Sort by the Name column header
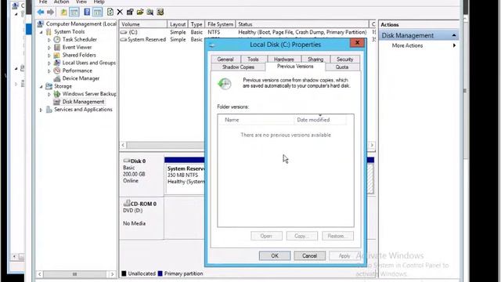Viewport: 501px width, 282px height. [x=256, y=120]
